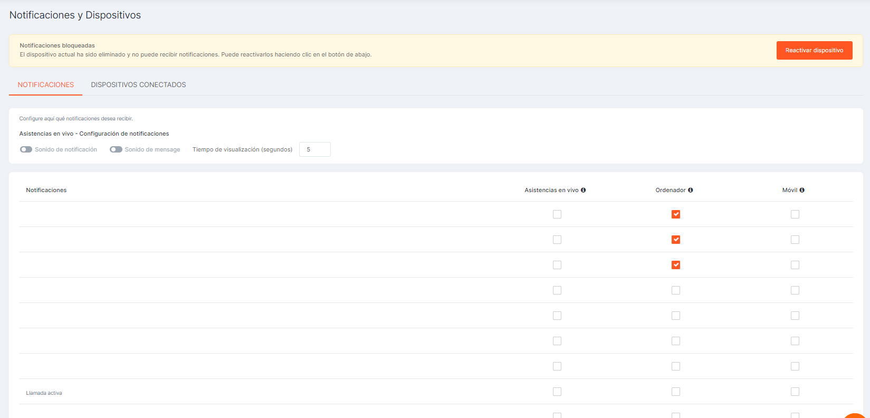870x418 pixels.
Task: Check Ordenador box in Llamada activa row
Action: tap(676, 392)
